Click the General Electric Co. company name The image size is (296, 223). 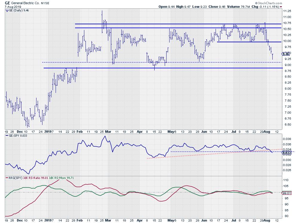click(x=26, y=3)
